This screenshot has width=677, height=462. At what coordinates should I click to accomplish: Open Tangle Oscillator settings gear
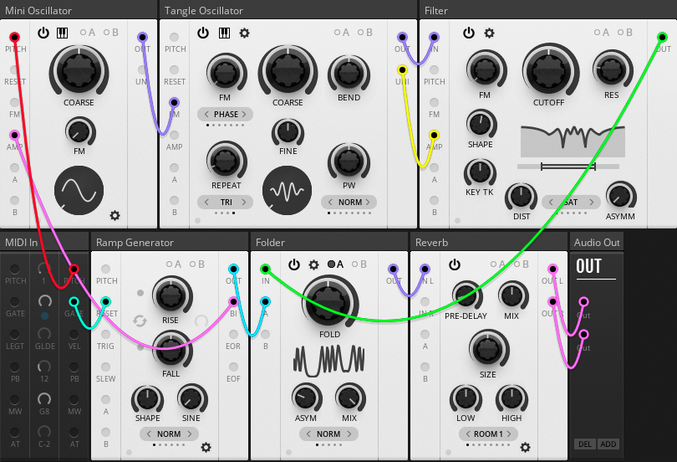coord(244,33)
